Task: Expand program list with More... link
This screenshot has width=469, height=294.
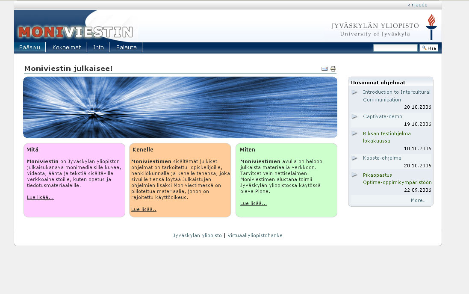Action: point(419,200)
